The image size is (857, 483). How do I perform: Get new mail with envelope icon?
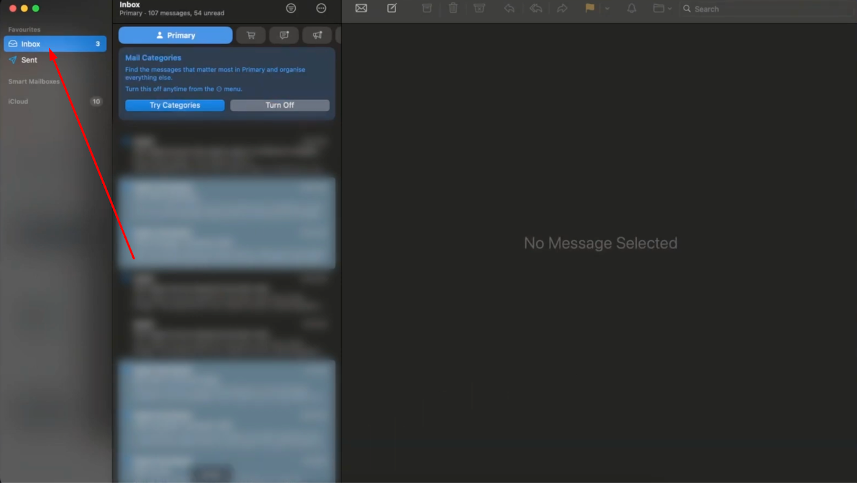[361, 9]
